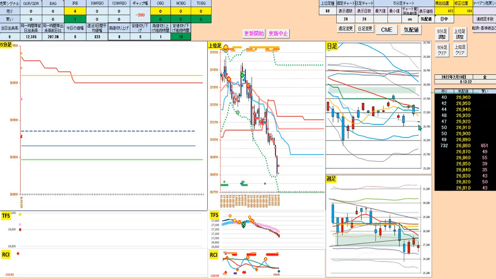Select the 日中 cell under 現在位置
Screen dimensions: 496x279
[x=444, y=19]
